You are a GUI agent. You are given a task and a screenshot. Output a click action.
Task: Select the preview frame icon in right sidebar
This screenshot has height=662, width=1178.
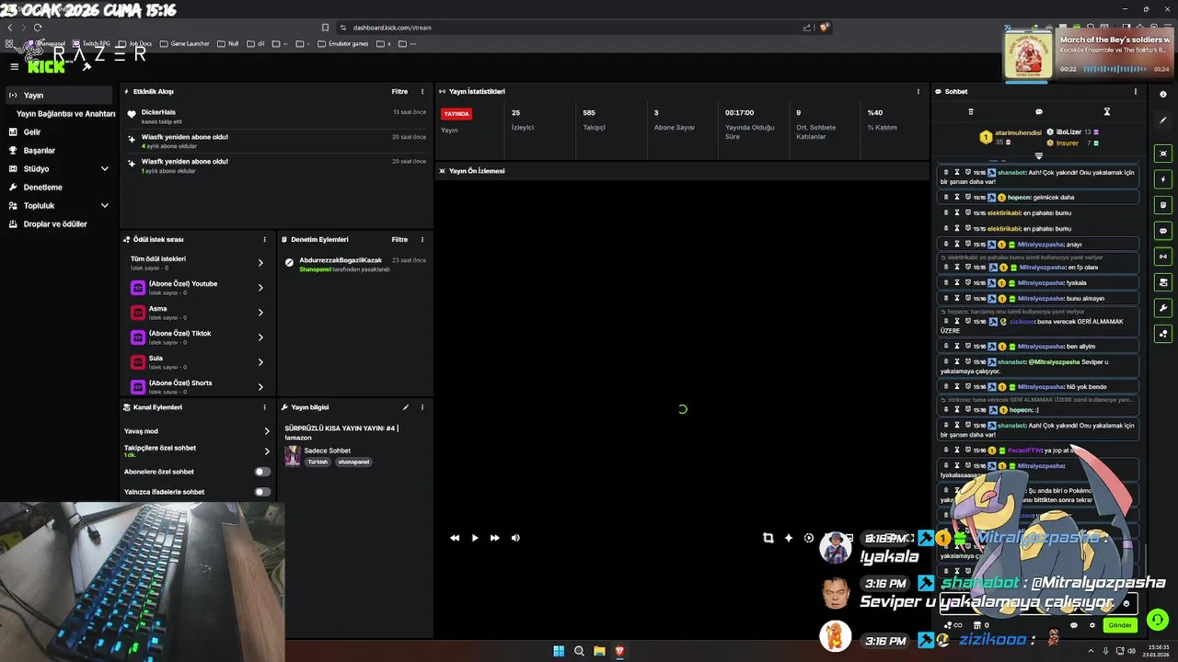pyautogui.click(x=1163, y=154)
